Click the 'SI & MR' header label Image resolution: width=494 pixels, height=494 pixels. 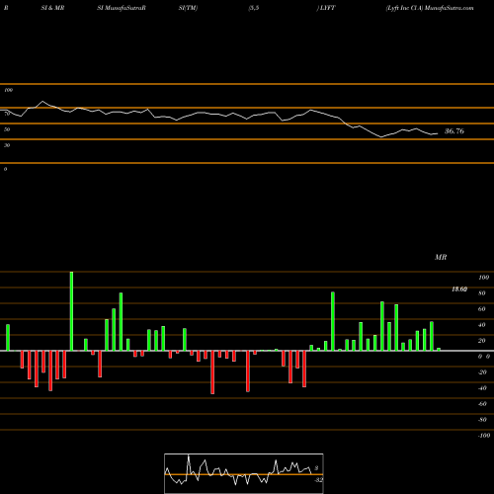52,8
